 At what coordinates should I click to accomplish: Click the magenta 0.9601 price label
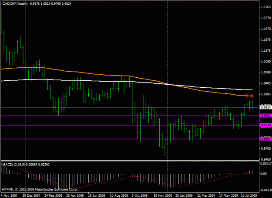pyautogui.click(x=265, y=115)
